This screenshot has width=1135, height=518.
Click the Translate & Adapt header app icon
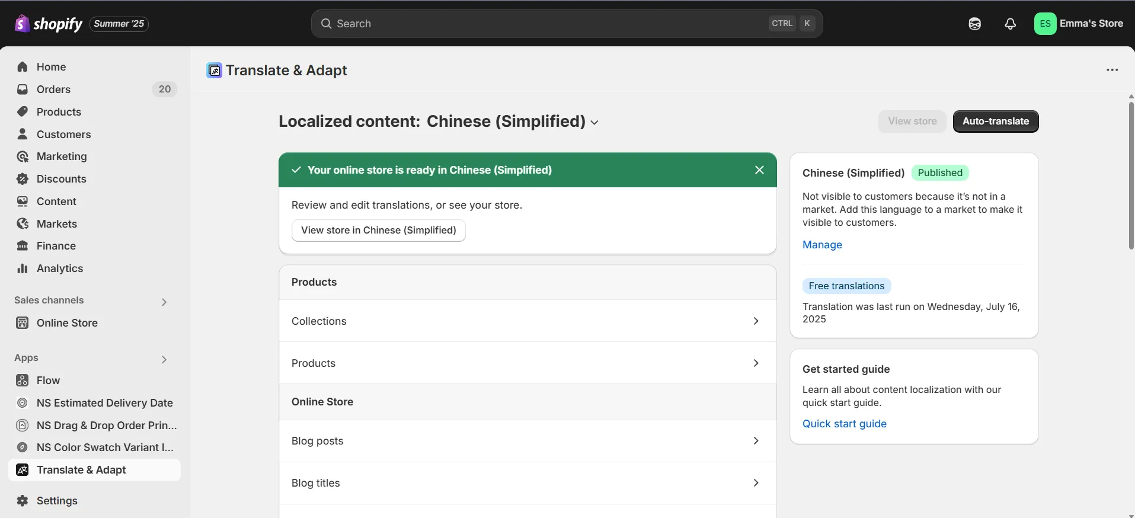(x=215, y=71)
